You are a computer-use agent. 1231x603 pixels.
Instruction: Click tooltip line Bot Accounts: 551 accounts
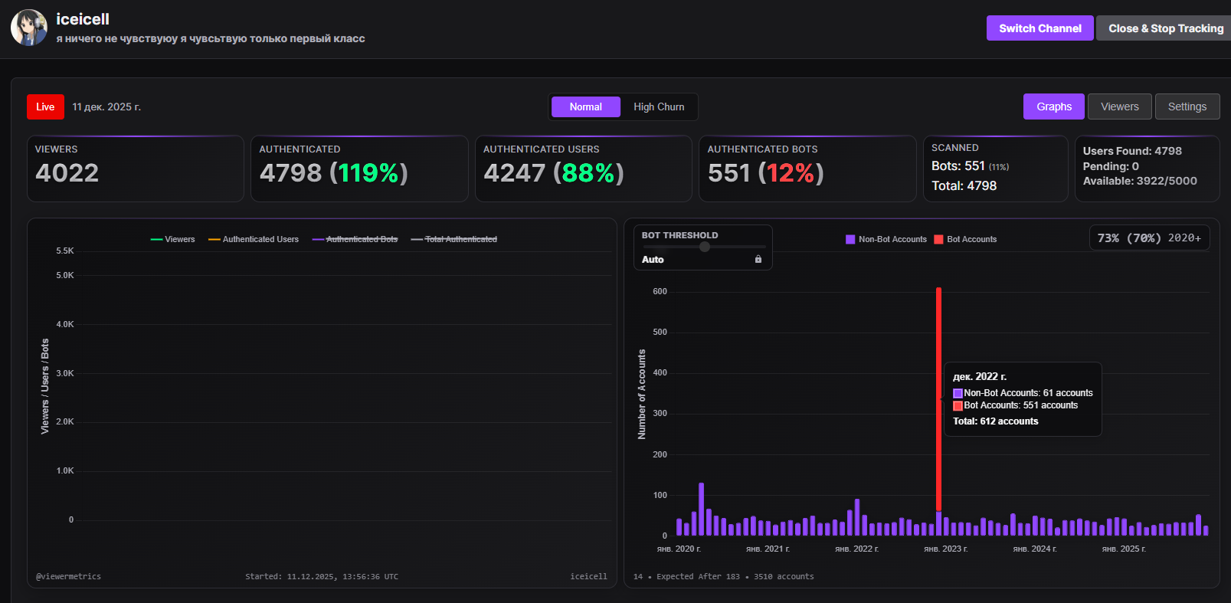1015,405
